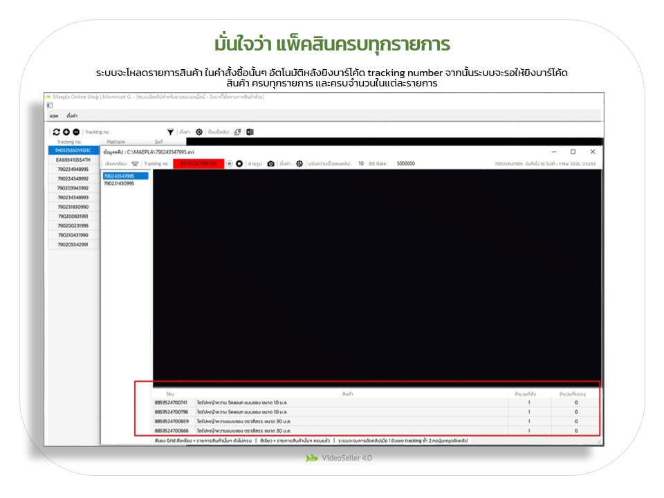Click the webcam select-camera icon

135,164
